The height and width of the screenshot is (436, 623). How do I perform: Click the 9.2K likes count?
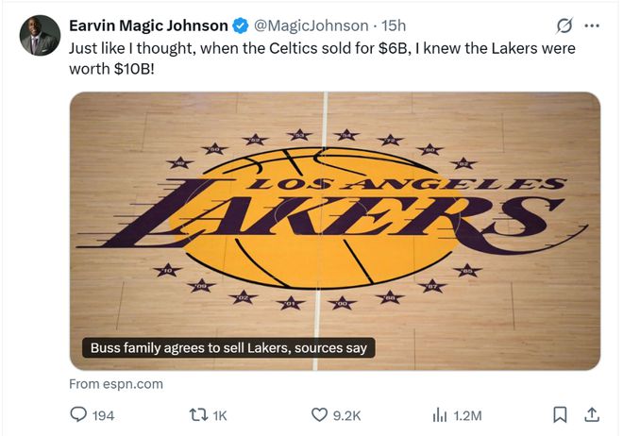(344, 414)
